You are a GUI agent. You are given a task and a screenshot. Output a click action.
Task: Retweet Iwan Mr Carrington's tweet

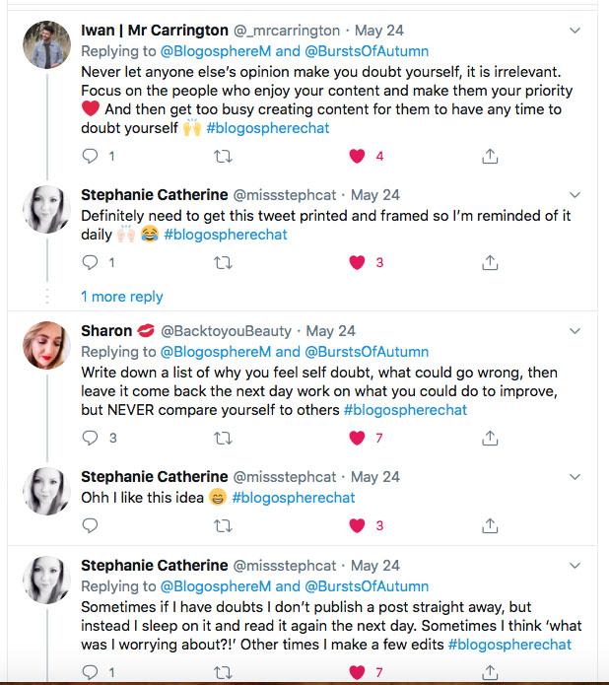click(224, 156)
